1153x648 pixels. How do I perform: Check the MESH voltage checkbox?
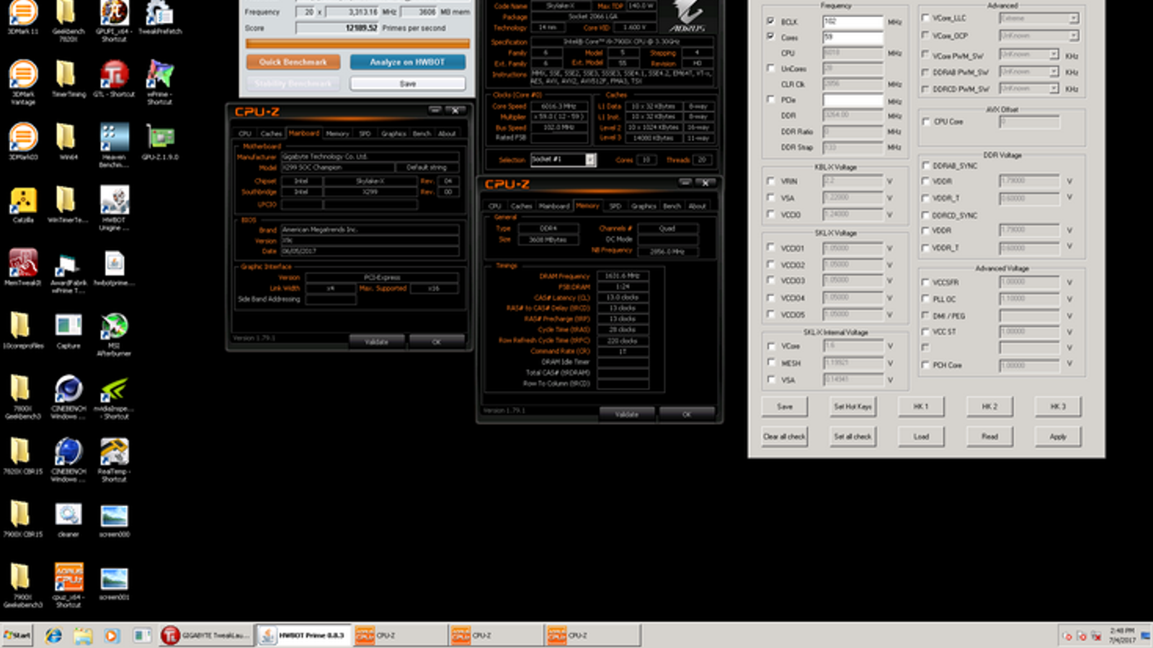[x=771, y=363]
